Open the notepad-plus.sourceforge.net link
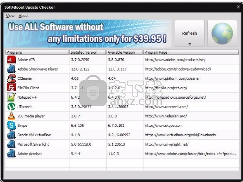This screenshot has height=182, width=243. click(175, 97)
